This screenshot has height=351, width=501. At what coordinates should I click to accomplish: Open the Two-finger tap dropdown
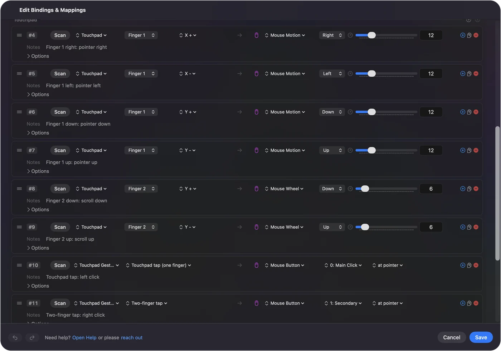point(147,303)
